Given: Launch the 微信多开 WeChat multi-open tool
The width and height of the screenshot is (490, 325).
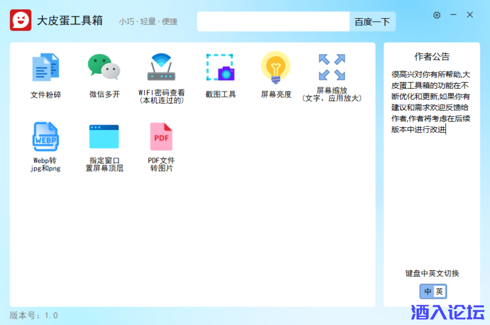Looking at the screenshot, I should point(104,68).
